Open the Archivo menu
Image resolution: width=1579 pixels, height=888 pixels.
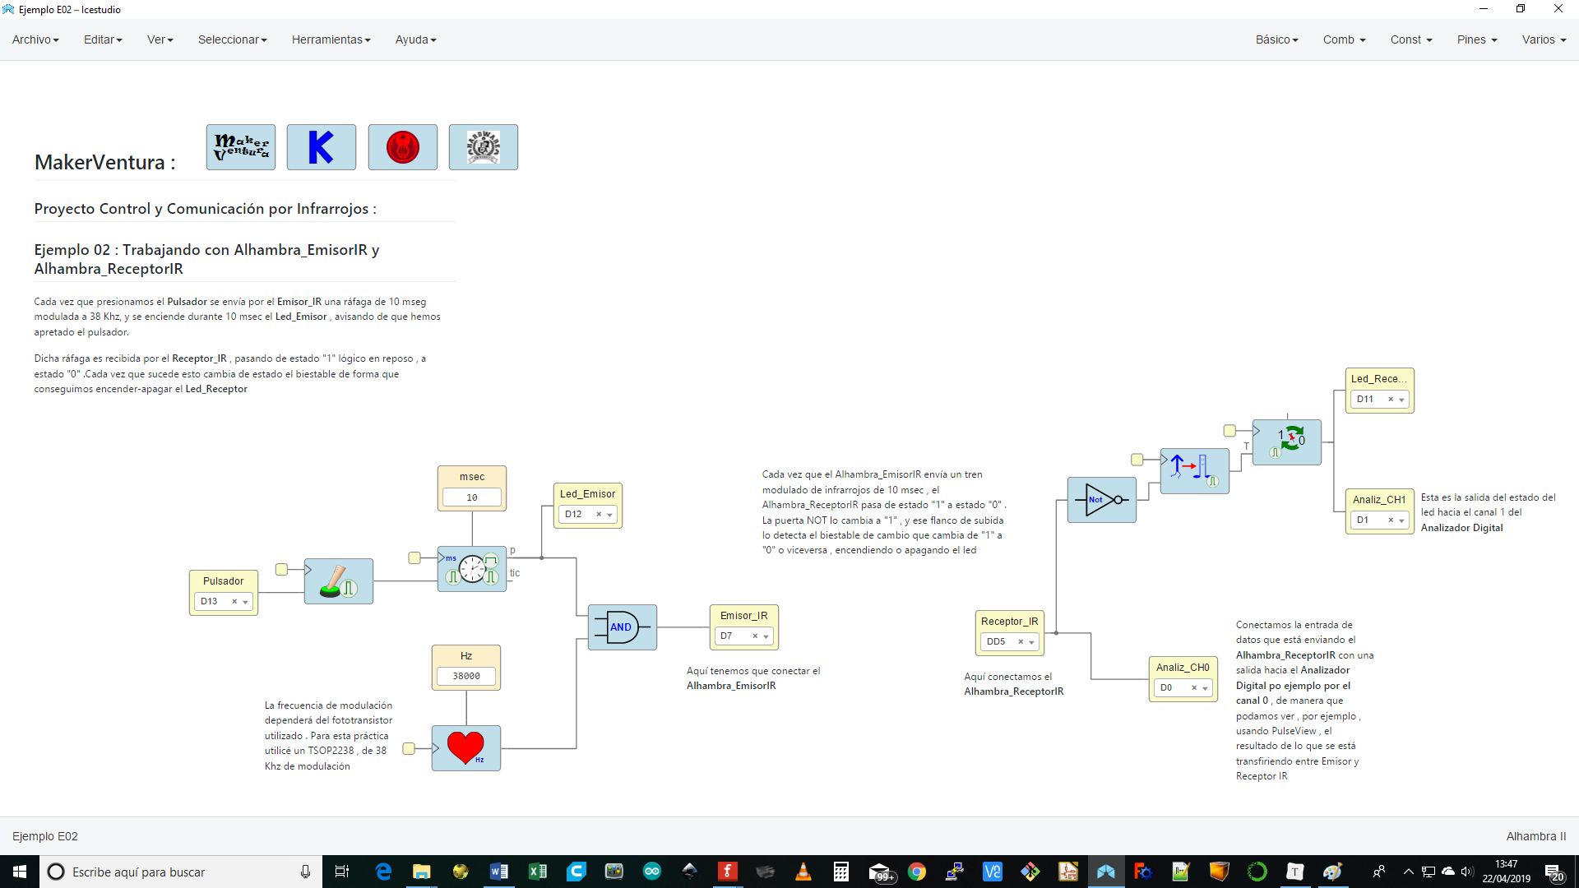pyautogui.click(x=35, y=39)
